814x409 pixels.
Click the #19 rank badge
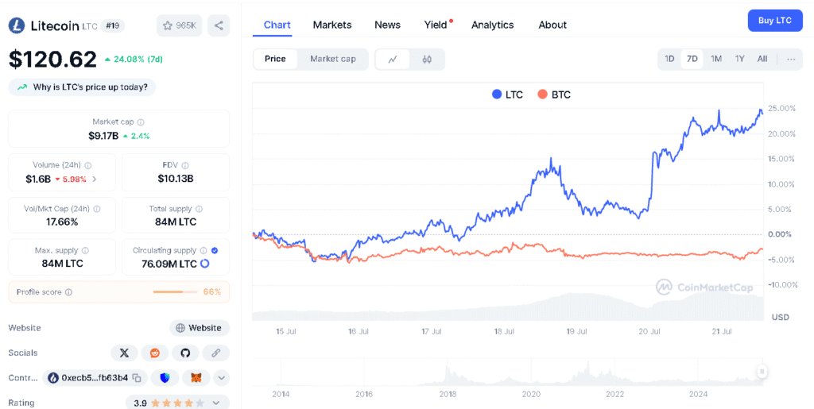click(x=113, y=25)
